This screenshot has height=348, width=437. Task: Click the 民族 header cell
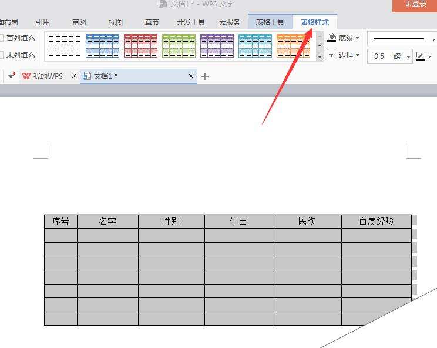click(307, 222)
